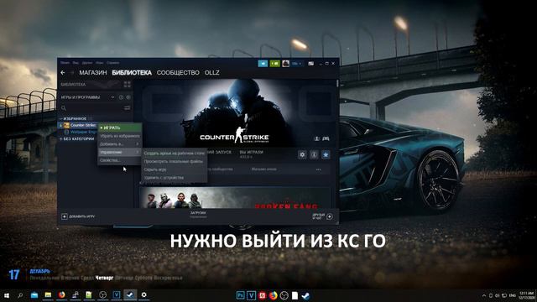The image size is (537, 302).
Task: Open the Добавить в... submenu
Action: point(119,144)
